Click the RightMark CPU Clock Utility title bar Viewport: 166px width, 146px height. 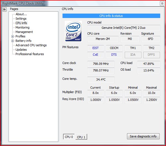tap(81, 3)
